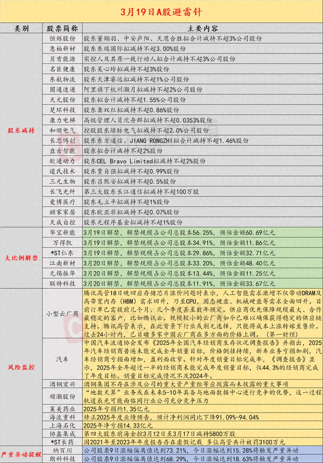
Task: Select the '股东减持' category cell
Action: click(x=21, y=130)
